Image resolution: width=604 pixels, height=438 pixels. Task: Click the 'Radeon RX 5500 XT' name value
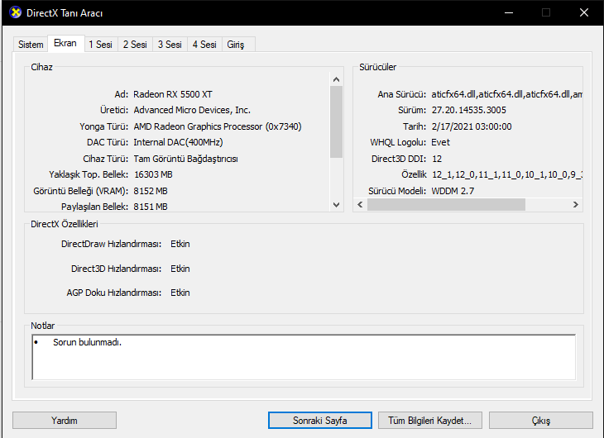click(173, 94)
